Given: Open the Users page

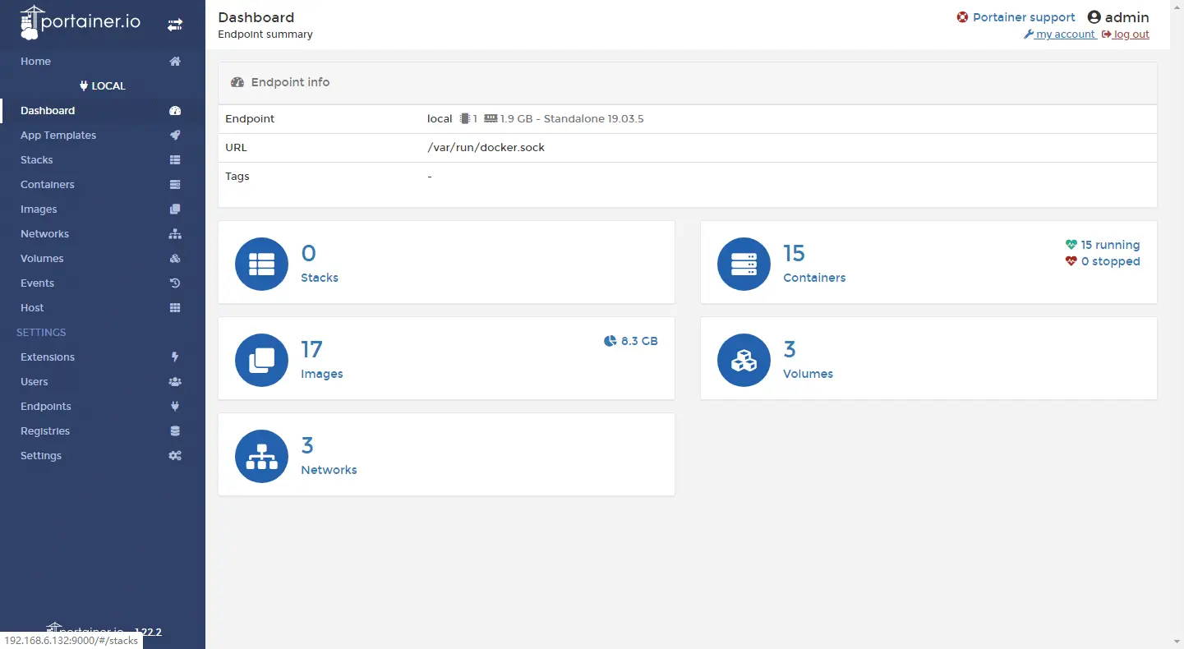Looking at the screenshot, I should [103, 382].
